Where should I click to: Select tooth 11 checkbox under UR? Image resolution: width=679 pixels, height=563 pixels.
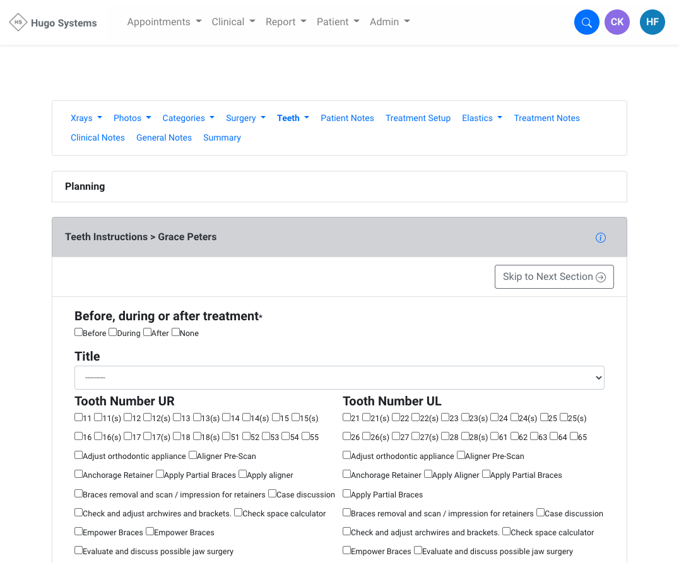coord(78,417)
